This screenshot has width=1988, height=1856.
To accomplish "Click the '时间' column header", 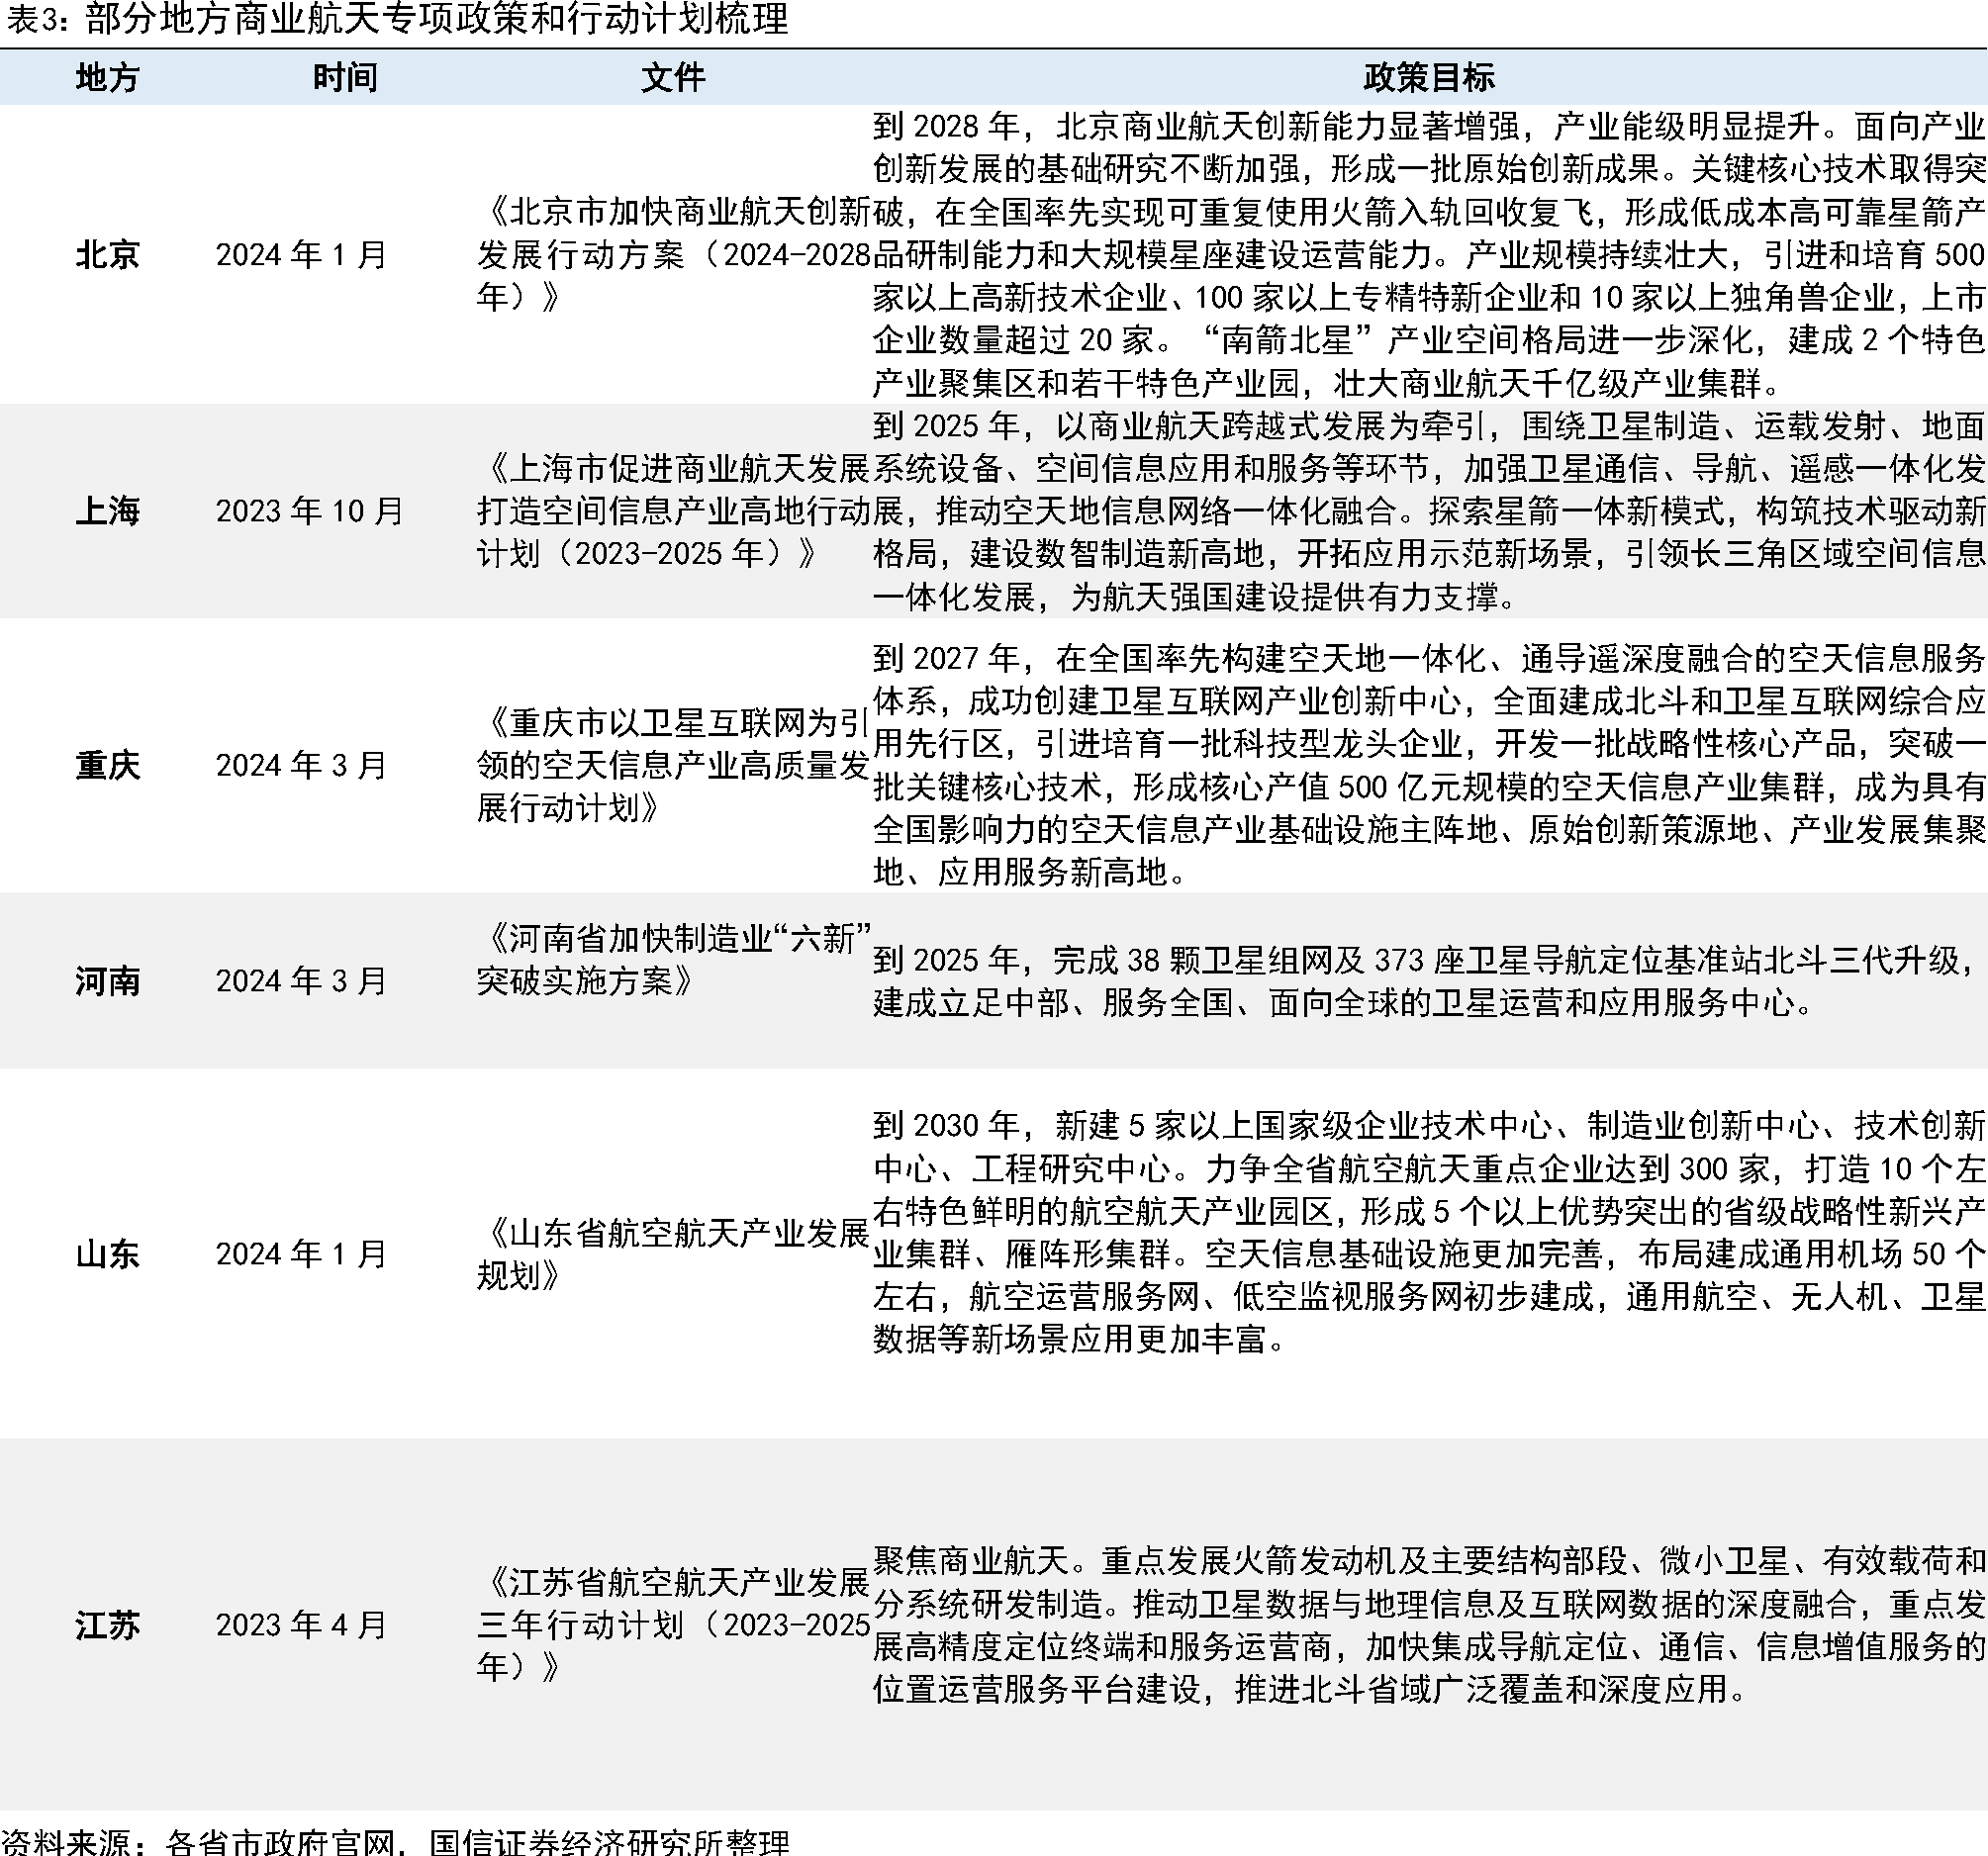I will pyautogui.click(x=345, y=77).
